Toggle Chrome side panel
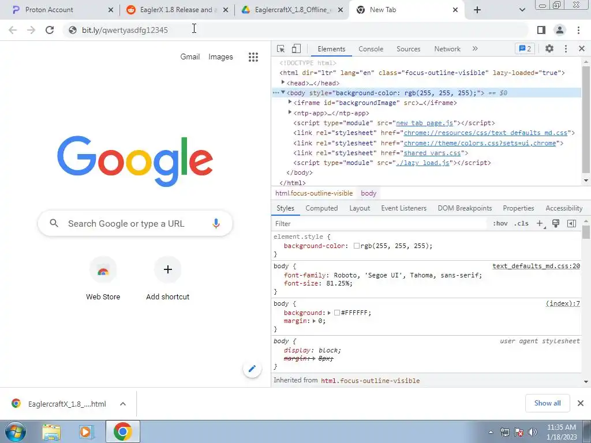The width and height of the screenshot is (591, 443). click(x=541, y=30)
